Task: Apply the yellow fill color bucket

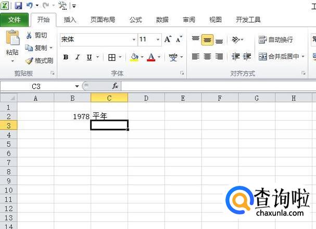Action: (134, 57)
